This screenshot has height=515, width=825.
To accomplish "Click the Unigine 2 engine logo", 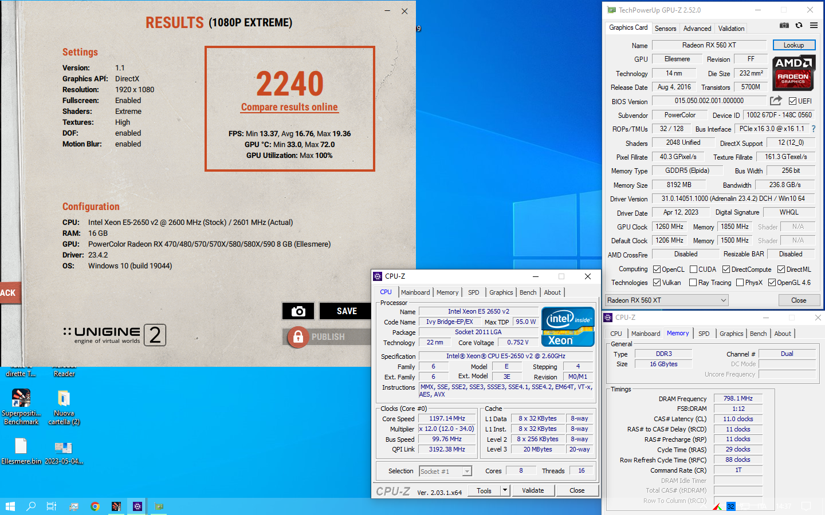I will 115,335.
